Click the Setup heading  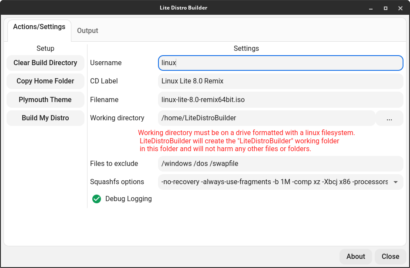[45, 49]
